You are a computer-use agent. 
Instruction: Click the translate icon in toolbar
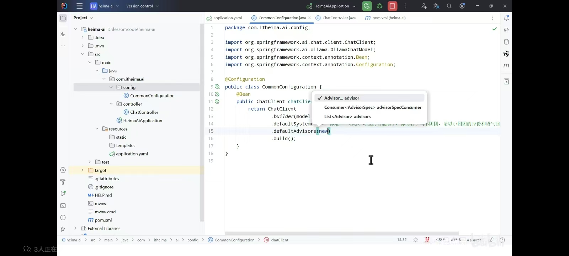click(436, 6)
